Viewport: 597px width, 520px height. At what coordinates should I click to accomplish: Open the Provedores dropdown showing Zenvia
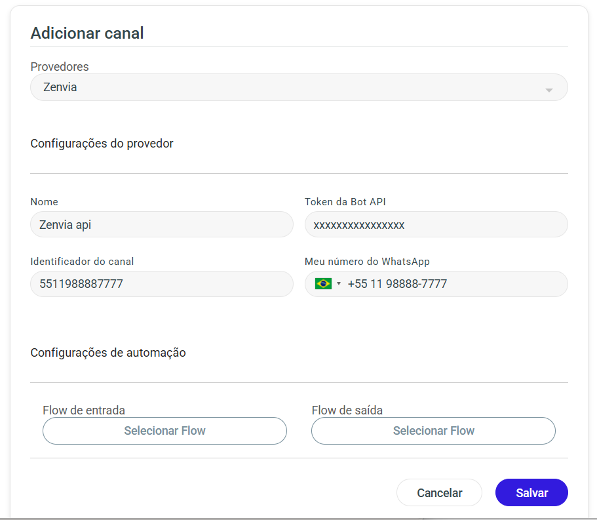299,87
